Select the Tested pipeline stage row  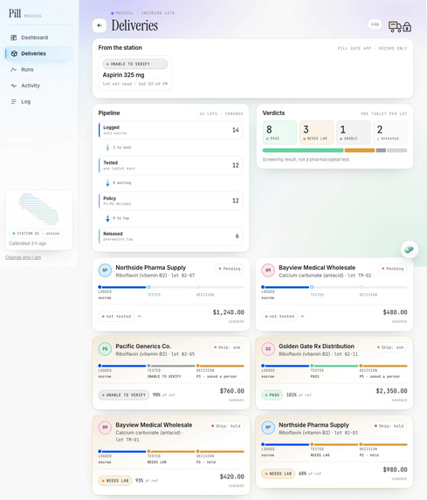coord(171,166)
